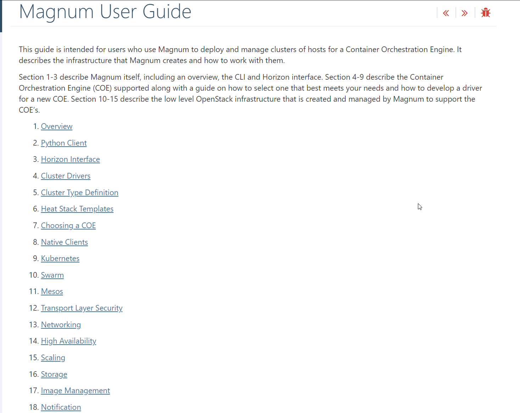Open the Cluster Drivers section
Viewport: 520px width, 413px height.
point(66,176)
